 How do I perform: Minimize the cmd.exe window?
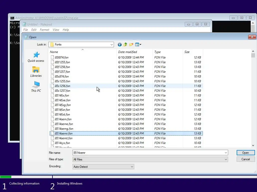point(233,18)
